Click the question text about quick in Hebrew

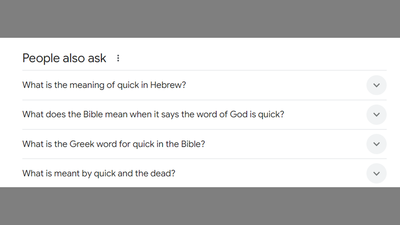(104, 85)
